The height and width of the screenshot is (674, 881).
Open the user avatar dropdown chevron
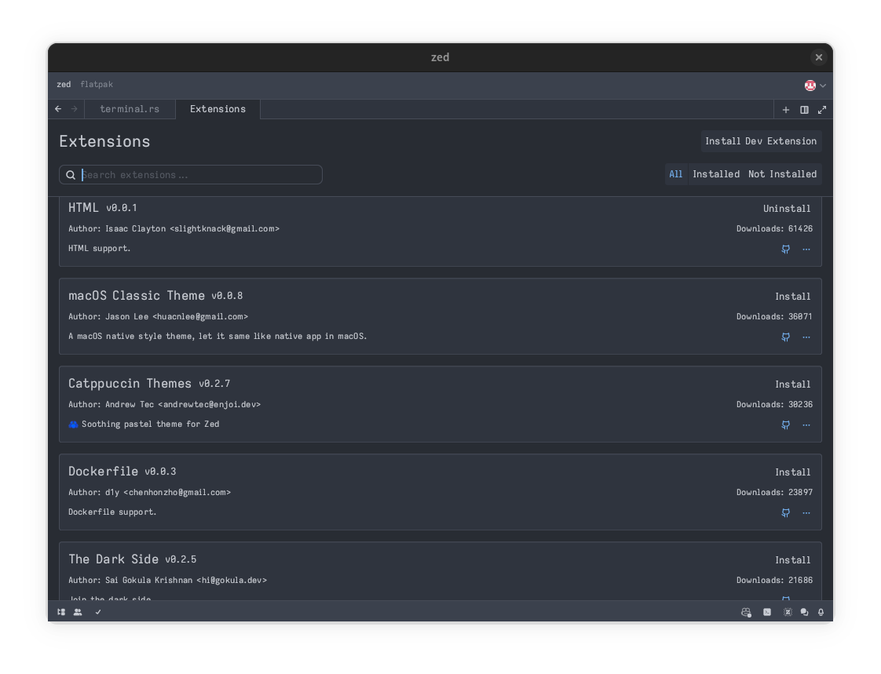point(822,85)
